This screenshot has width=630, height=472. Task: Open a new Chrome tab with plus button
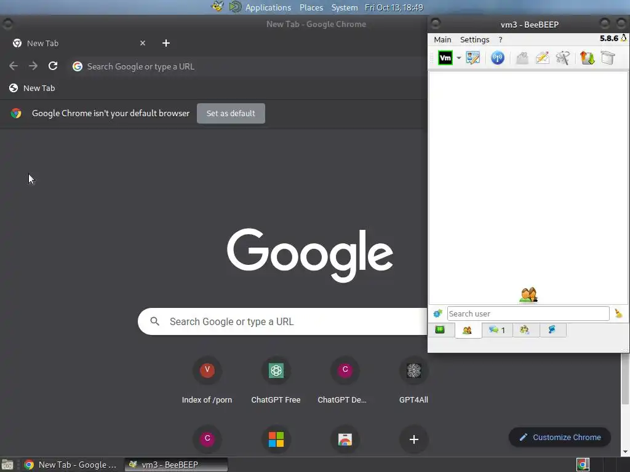(166, 43)
